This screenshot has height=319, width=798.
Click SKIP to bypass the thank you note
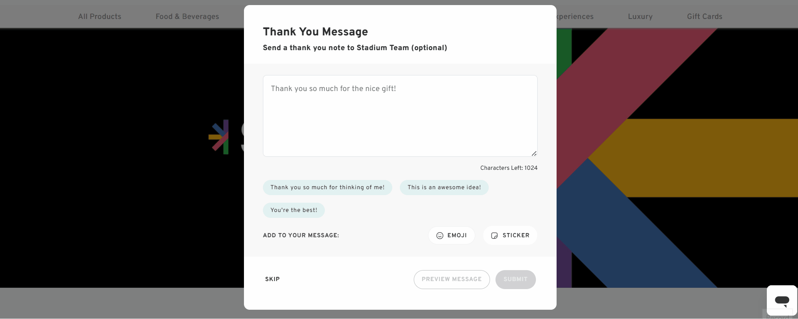click(272, 279)
